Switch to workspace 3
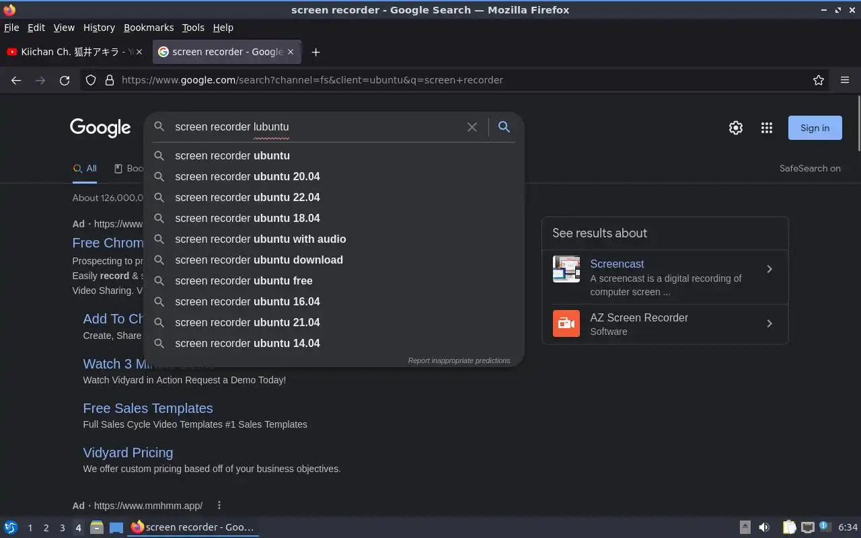 coord(62,528)
